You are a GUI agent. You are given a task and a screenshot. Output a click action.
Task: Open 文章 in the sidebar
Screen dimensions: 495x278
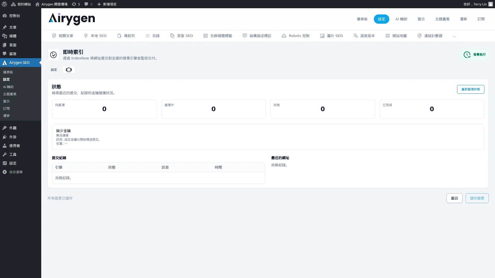point(21,27)
